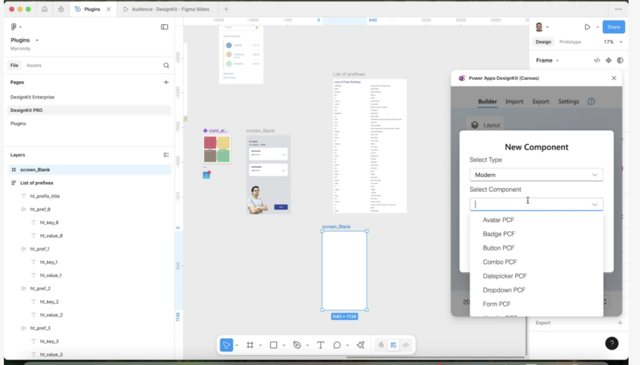This screenshot has height=365, width=640.
Task: Open the Move tool options chevron
Action: click(x=237, y=346)
